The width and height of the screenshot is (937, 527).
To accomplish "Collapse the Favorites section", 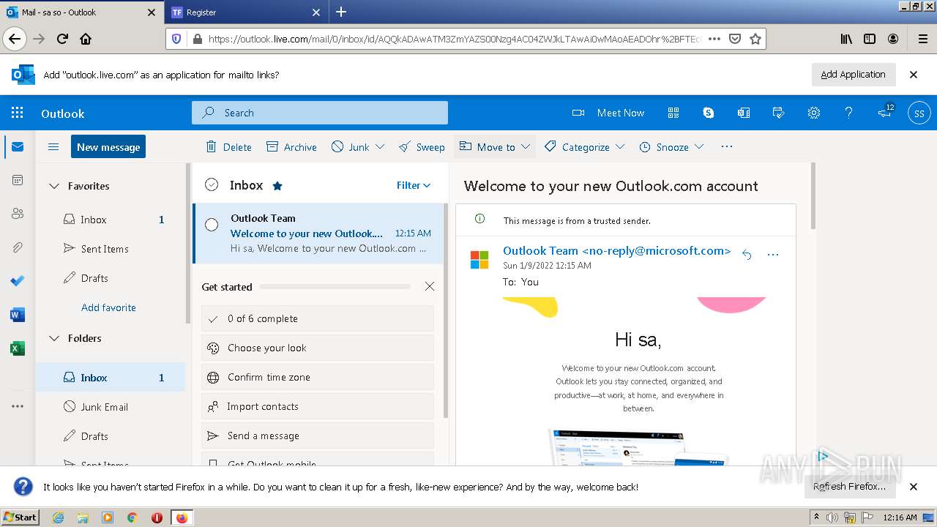I will [x=54, y=186].
